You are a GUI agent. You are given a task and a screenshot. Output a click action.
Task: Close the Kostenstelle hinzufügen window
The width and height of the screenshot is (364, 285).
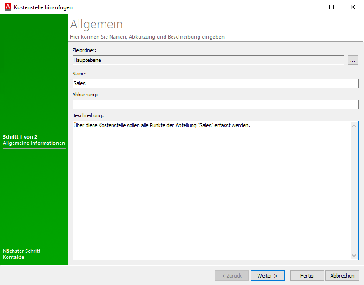(353, 7)
